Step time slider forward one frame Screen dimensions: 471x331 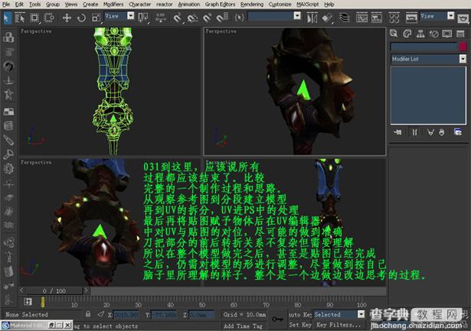coord(87,290)
